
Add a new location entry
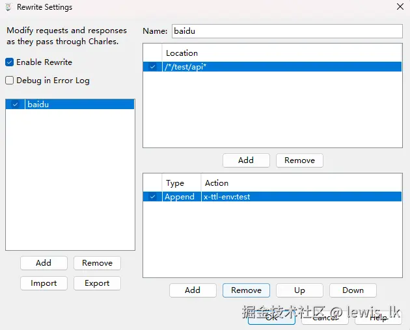pyautogui.click(x=246, y=160)
